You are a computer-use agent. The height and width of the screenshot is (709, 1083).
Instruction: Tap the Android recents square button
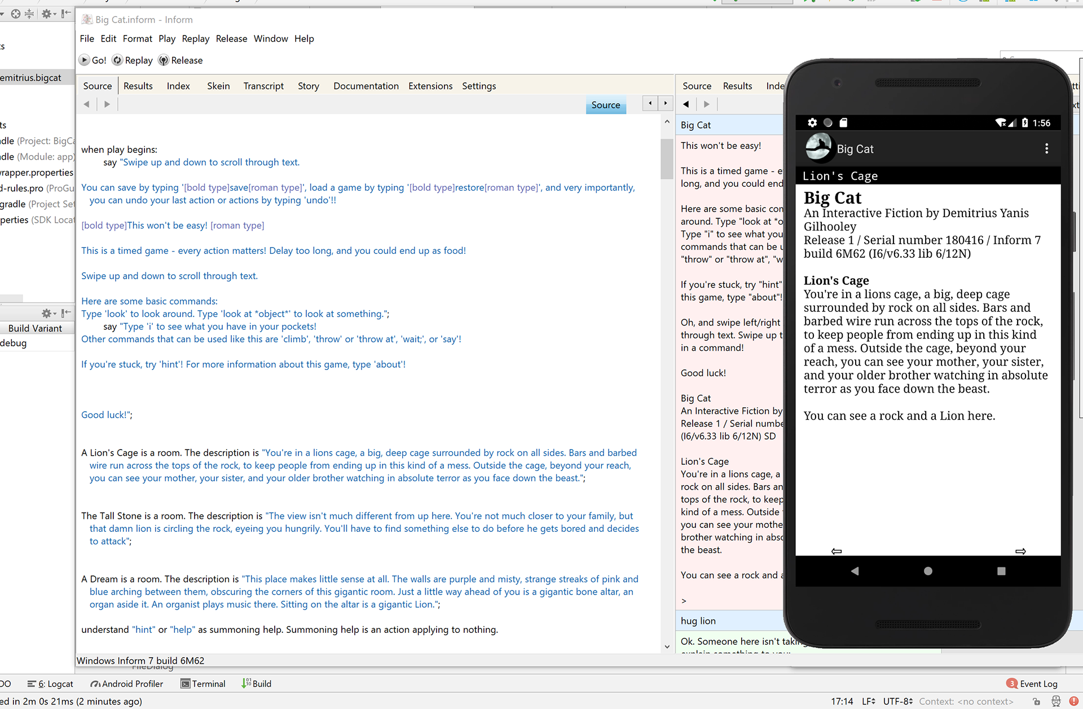click(x=1001, y=571)
